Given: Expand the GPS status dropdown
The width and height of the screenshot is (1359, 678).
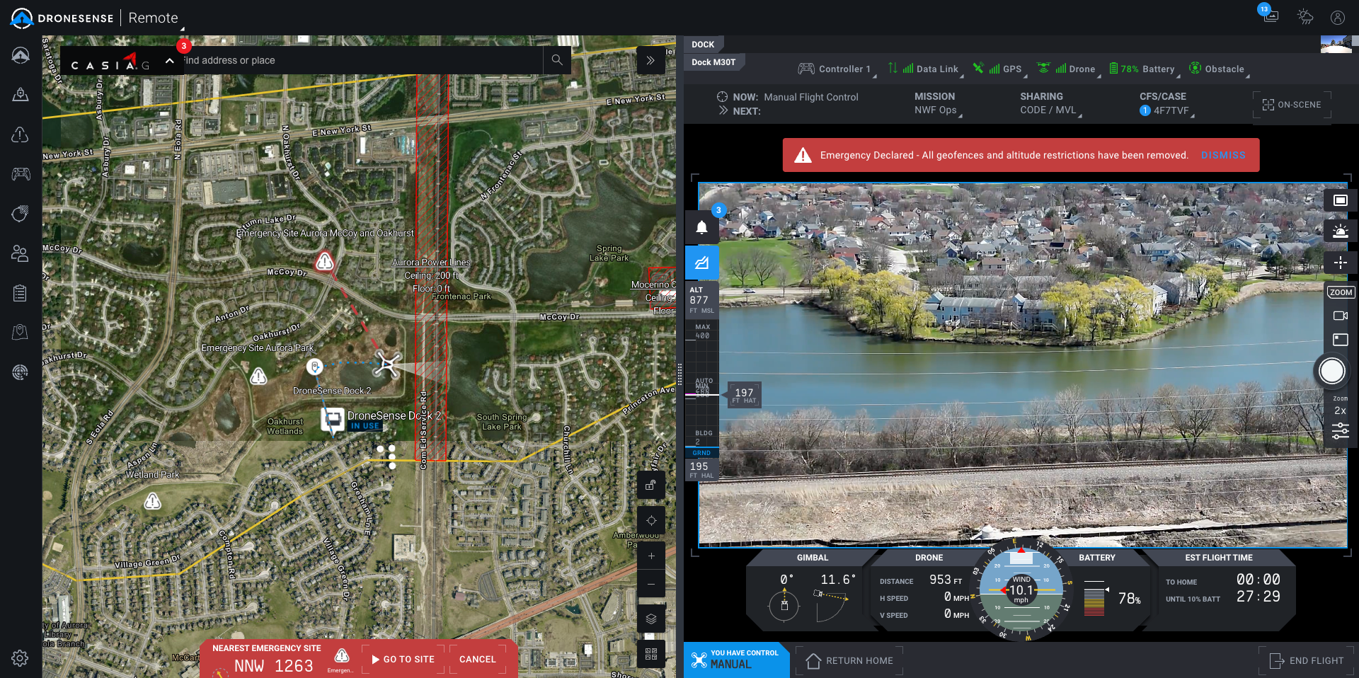Looking at the screenshot, I should [x=1000, y=69].
